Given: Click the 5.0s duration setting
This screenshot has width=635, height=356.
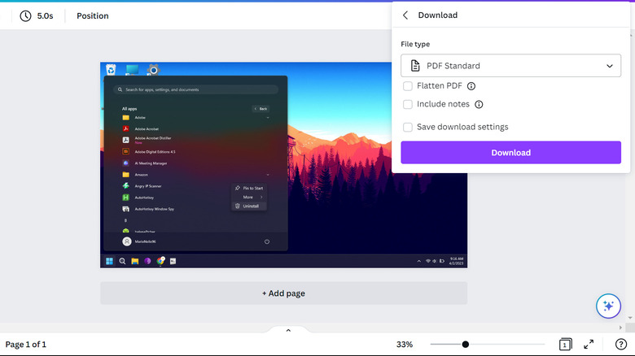Looking at the screenshot, I should tap(46, 15).
